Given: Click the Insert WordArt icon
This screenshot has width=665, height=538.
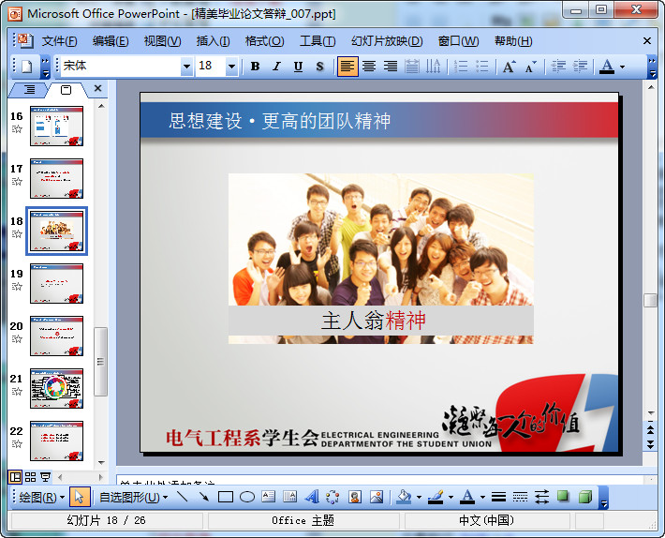Looking at the screenshot, I should point(312,497).
